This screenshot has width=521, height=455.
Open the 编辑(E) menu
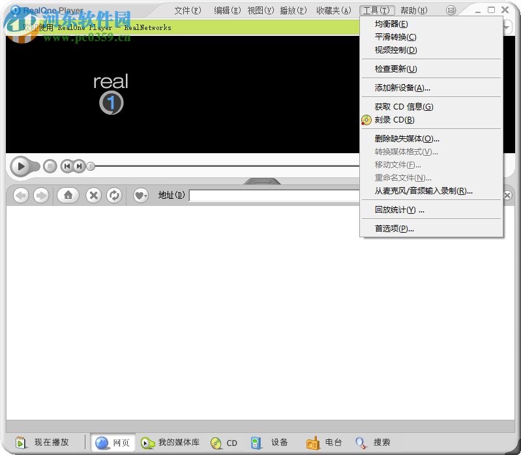tap(228, 10)
